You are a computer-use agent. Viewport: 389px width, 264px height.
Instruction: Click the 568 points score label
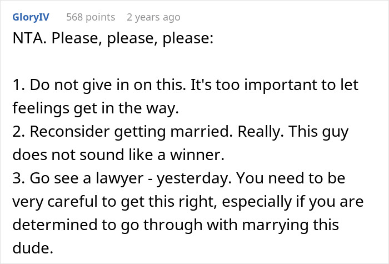pyautogui.click(x=91, y=17)
